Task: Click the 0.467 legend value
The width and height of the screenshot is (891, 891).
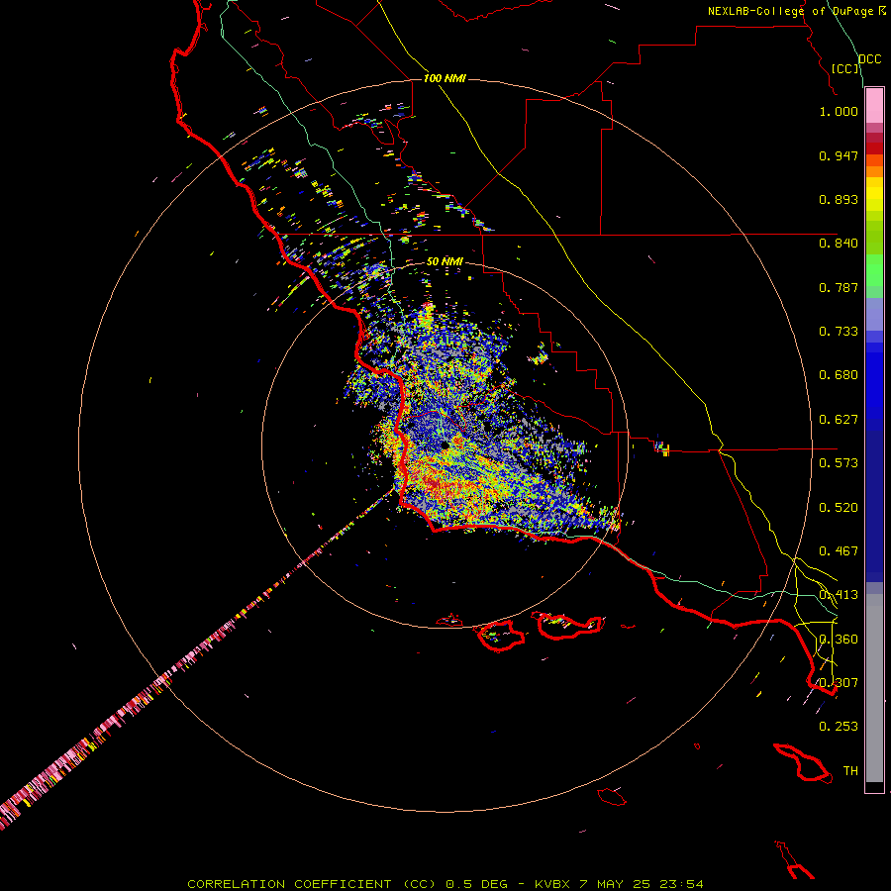Action: (839, 551)
